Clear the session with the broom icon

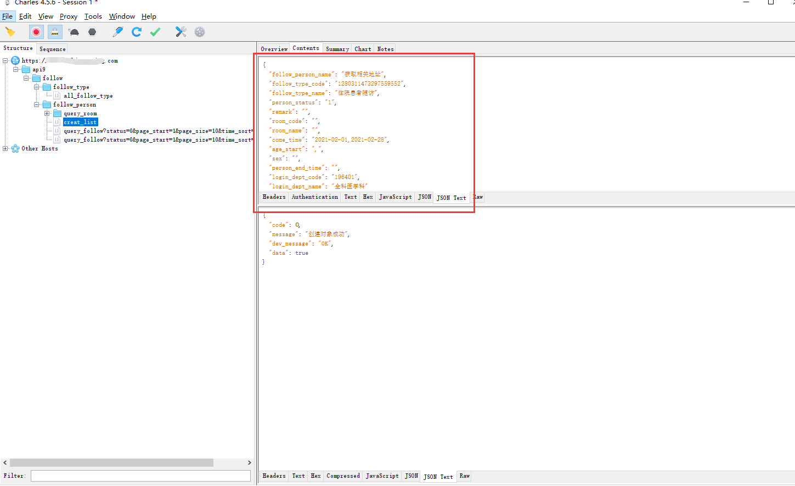click(x=10, y=32)
